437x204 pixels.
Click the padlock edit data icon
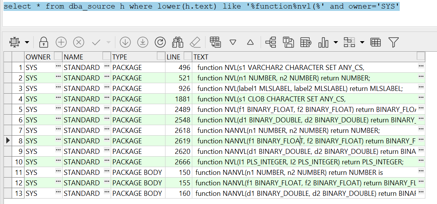44,42
